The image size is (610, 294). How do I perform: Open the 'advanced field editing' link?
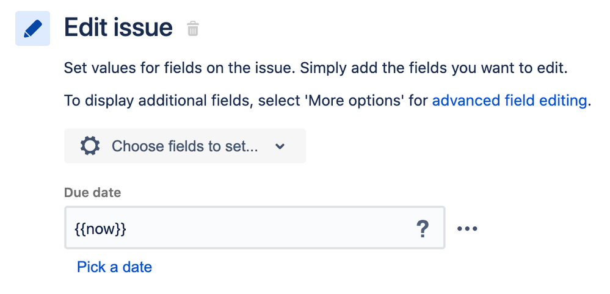tap(509, 101)
